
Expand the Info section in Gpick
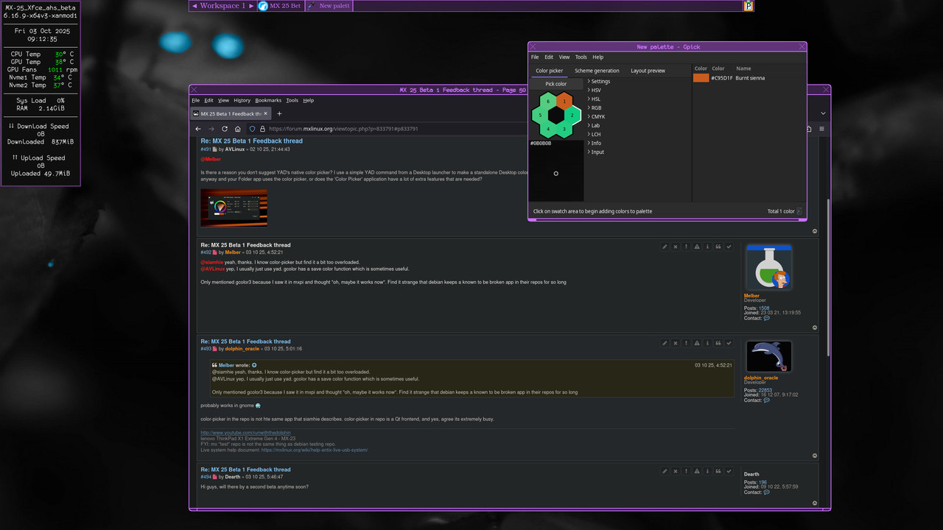point(594,144)
